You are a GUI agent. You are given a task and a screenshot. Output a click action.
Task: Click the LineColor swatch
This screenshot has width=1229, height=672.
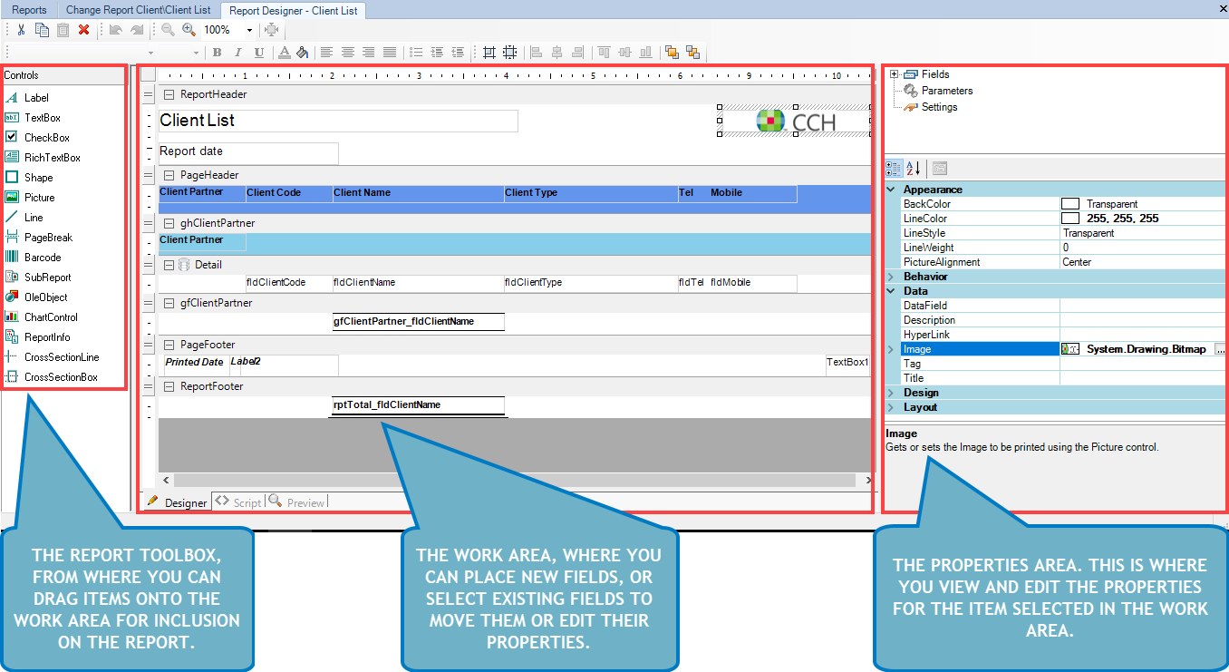[1070, 219]
